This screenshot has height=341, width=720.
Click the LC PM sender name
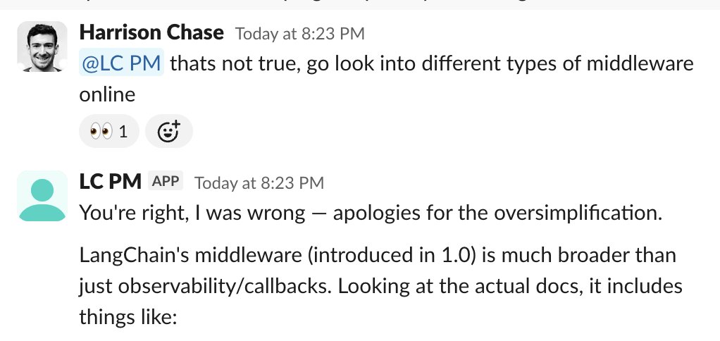click(x=109, y=182)
